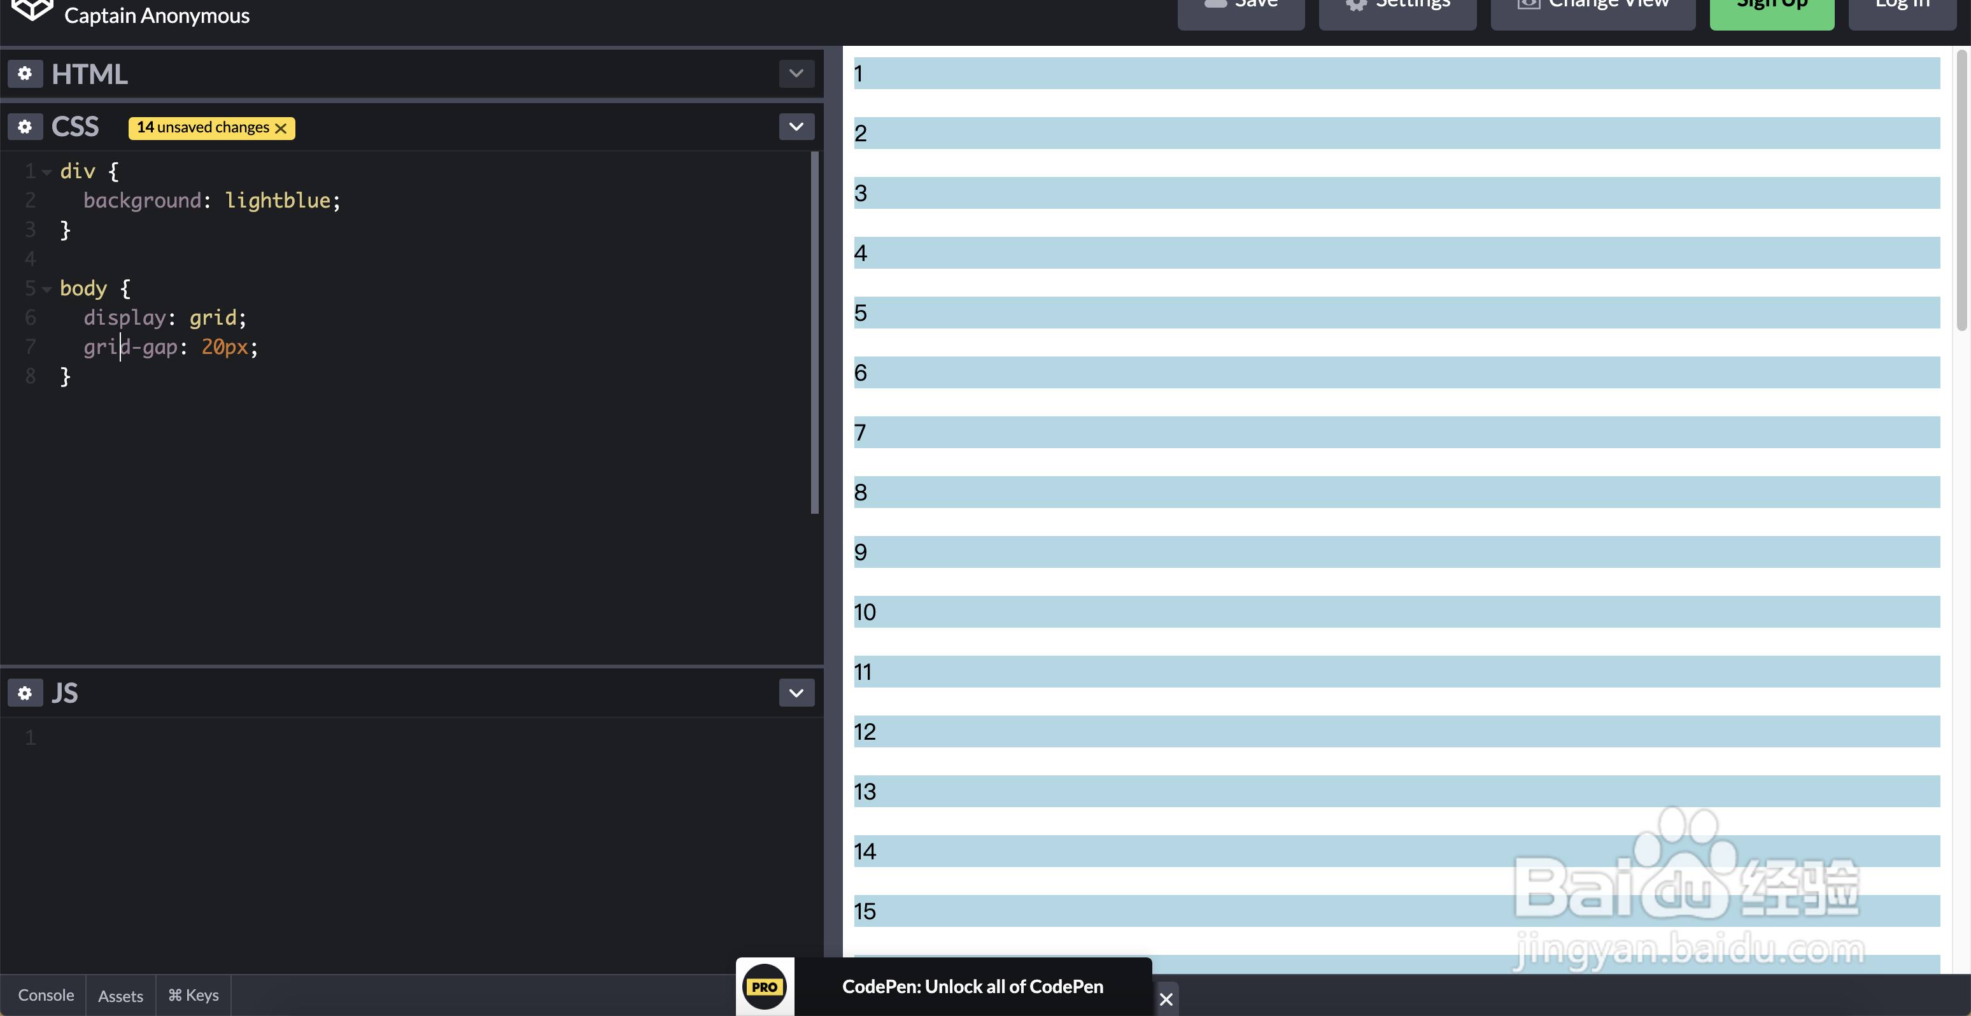Open the CSS editor settings gear
Screen dimensions: 1971x1016
pos(24,126)
